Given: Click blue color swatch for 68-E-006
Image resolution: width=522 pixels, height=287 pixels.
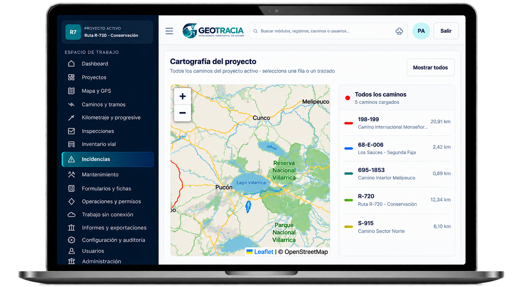Looking at the screenshot, I should coord(349,148).
